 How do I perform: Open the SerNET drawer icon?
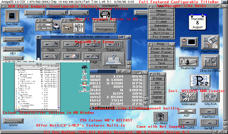[209, 123]
